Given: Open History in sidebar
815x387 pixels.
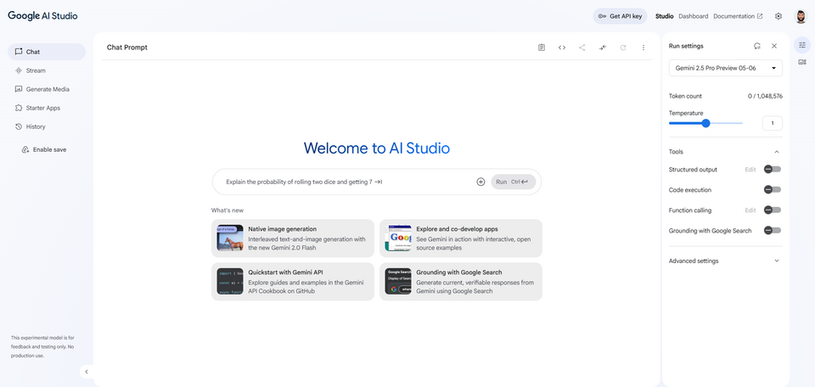Looking at the screenshot, I should point(47,126).
